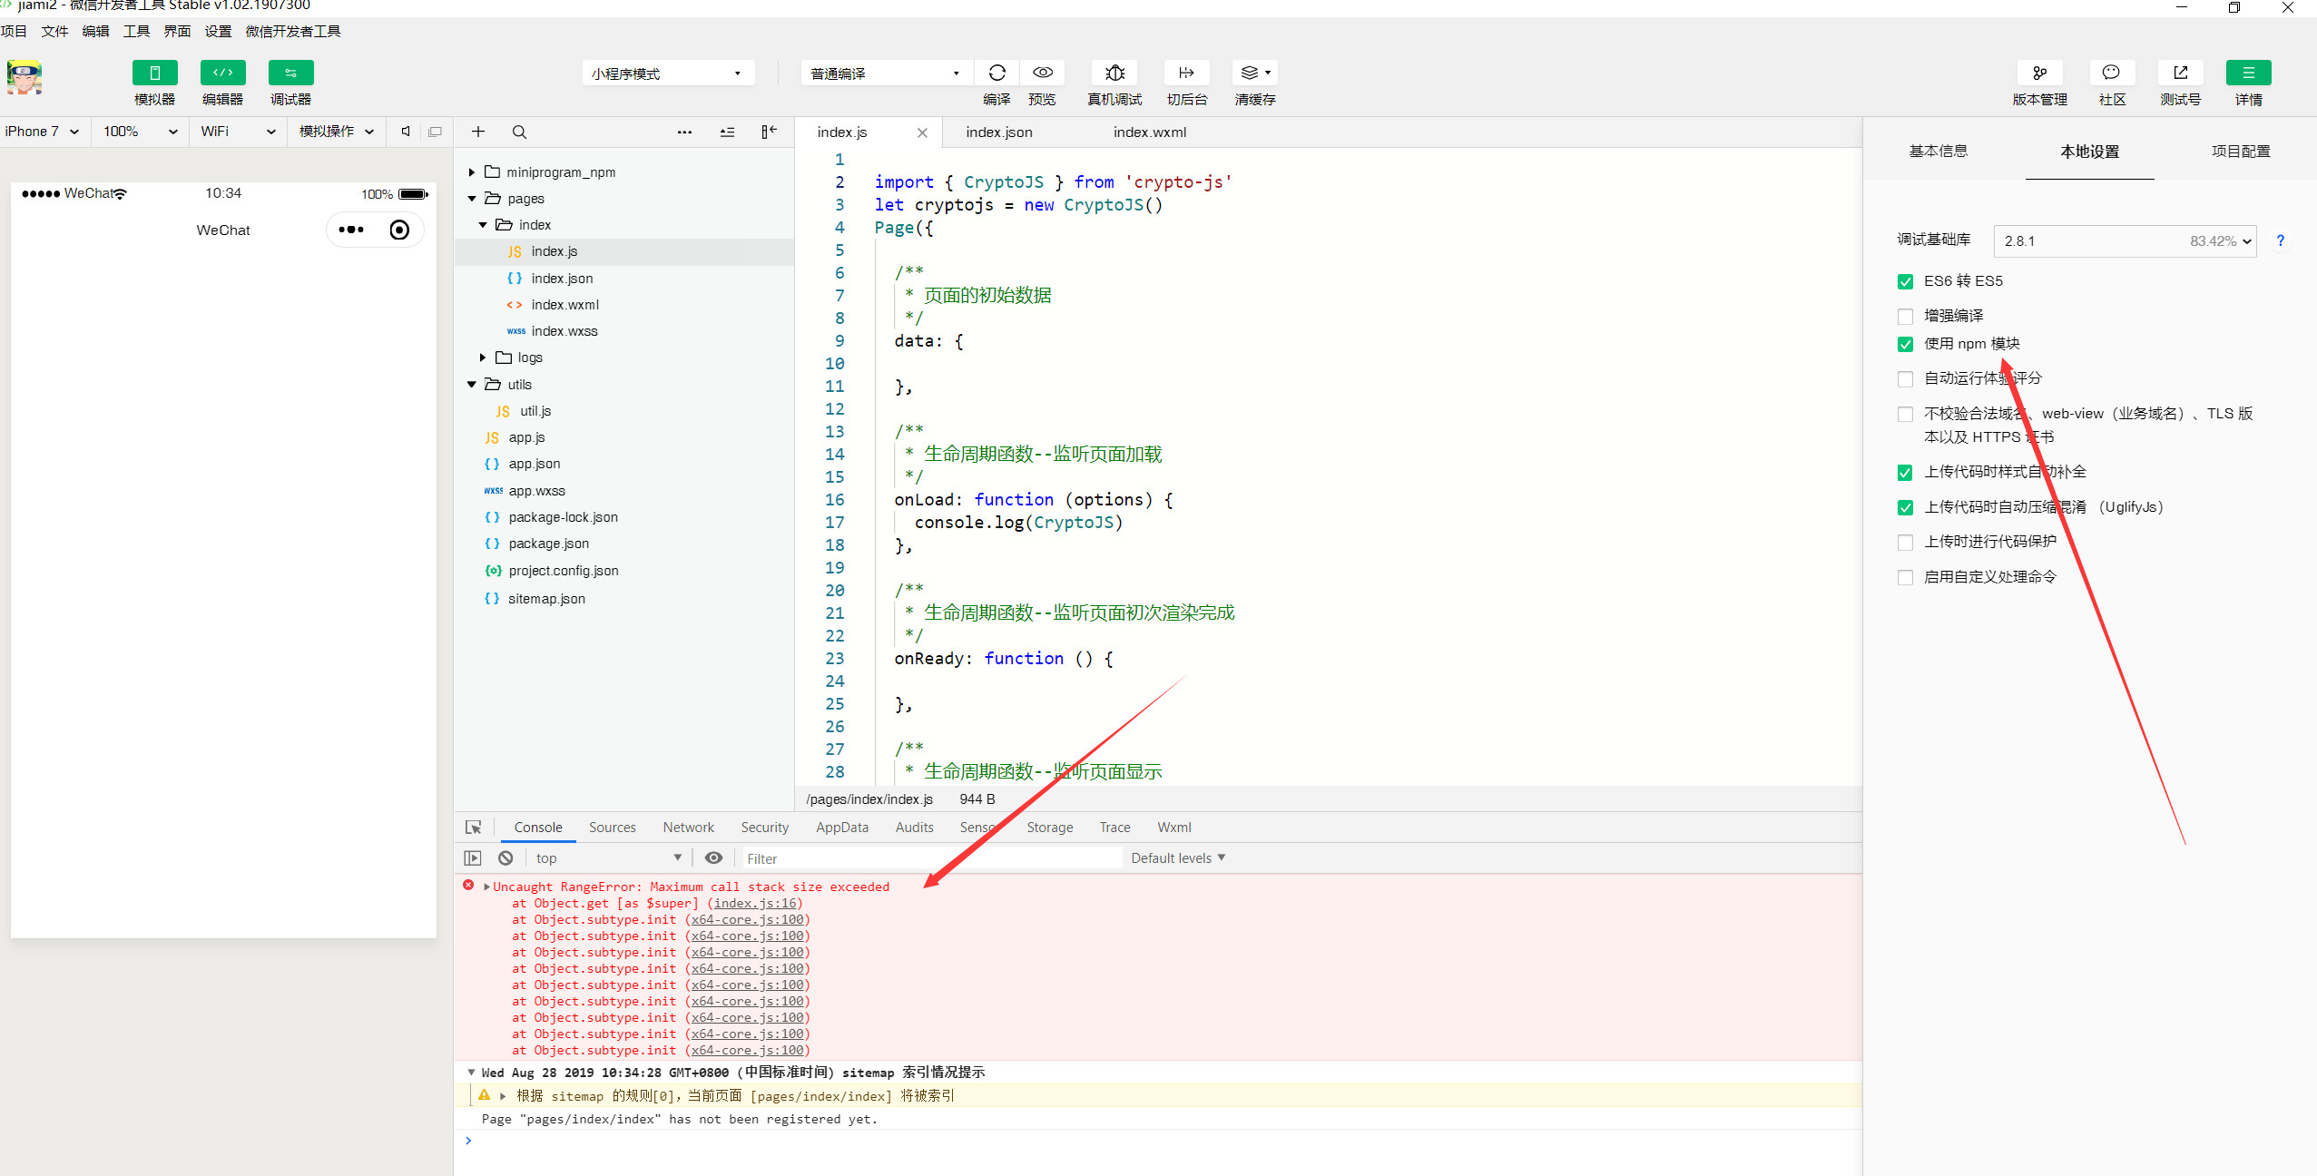The width and height of the screenshot is (2317, 1176).
Task: Enable the 增强编译 checkbox
Action: [1905, 317]
